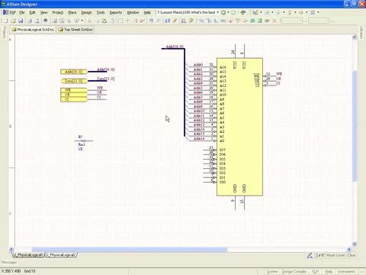The height and width of the screenshot is (275, 366).
Task: Click the GND Power Port icon
Action: click(230, 21)
